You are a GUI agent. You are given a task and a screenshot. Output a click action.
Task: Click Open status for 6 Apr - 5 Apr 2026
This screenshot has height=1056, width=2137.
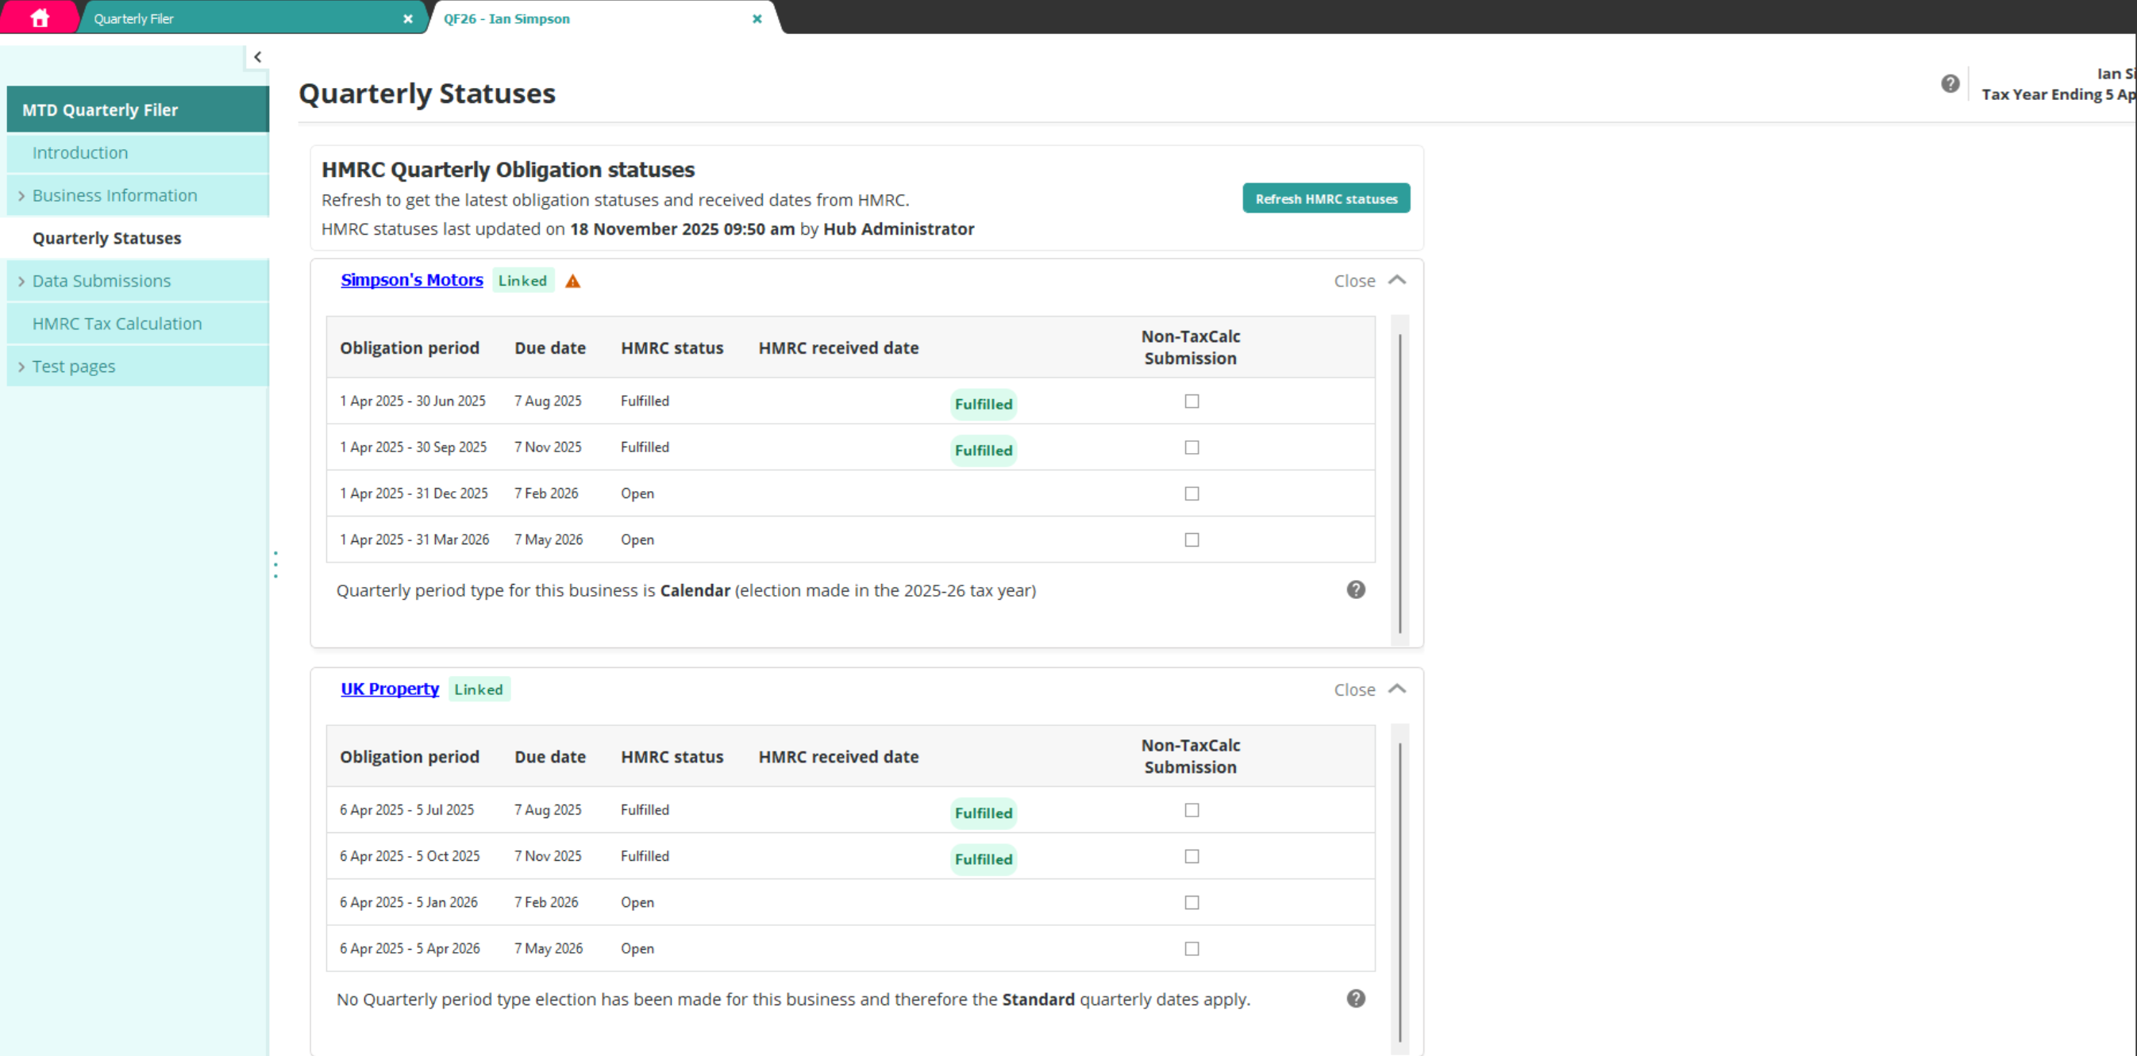637,948
